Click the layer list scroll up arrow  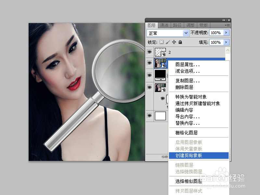click(x=228, y=50)
